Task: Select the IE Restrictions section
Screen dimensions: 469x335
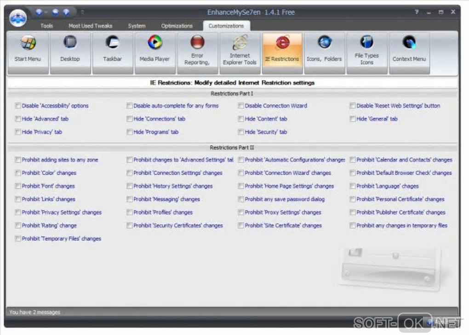Action: (x=282, y=53)
